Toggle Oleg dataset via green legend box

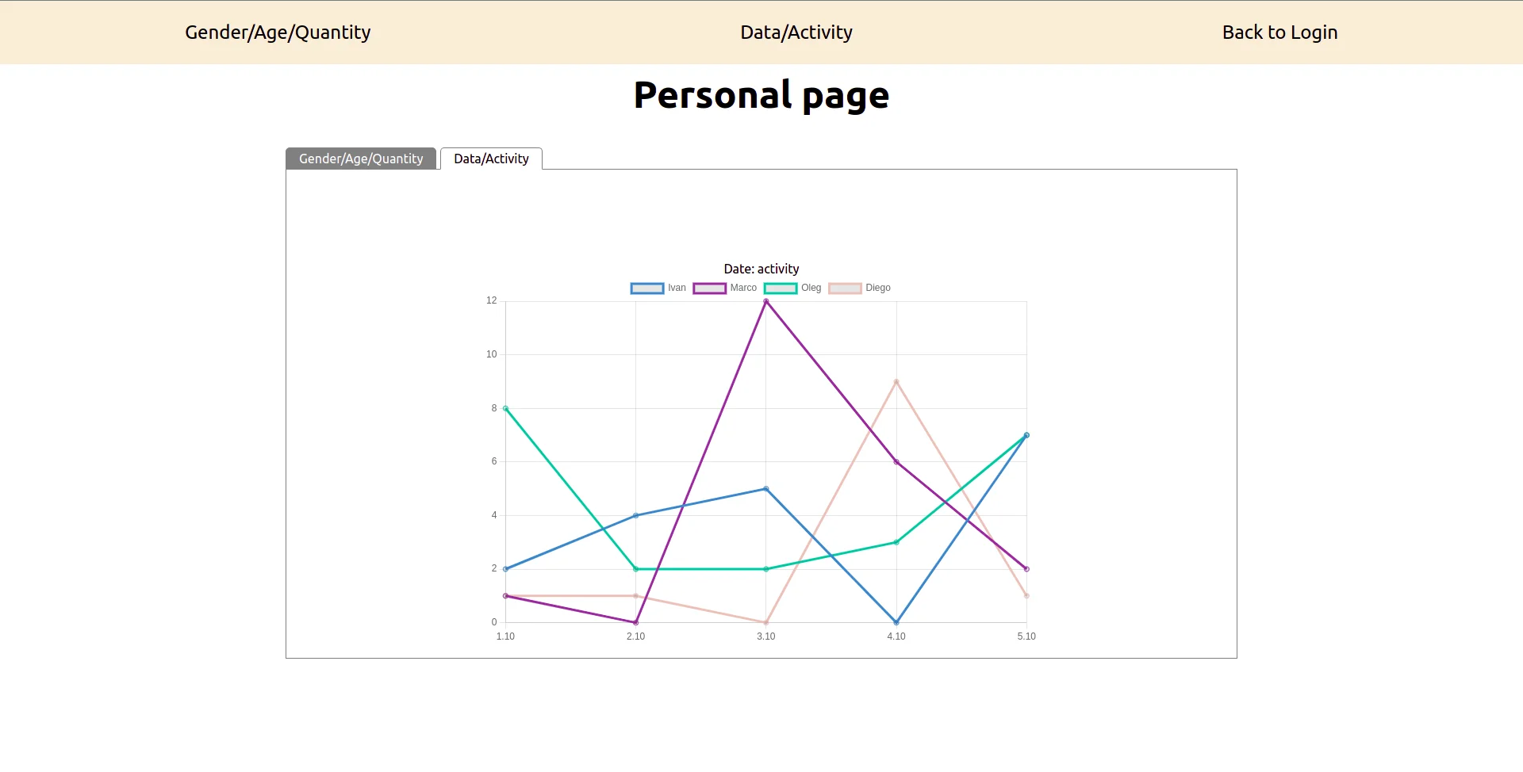[780, 289]
